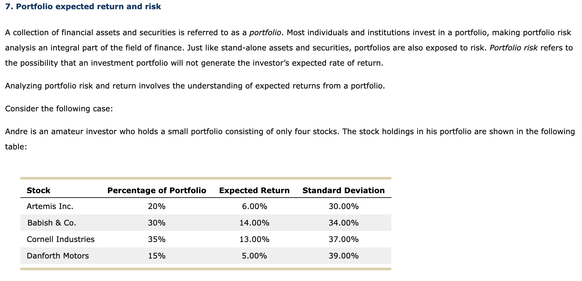Click Artemis Inc.'s 20% portfolio percentage
The height and width of the screenshot is (281, 582).
coord(157,206)
